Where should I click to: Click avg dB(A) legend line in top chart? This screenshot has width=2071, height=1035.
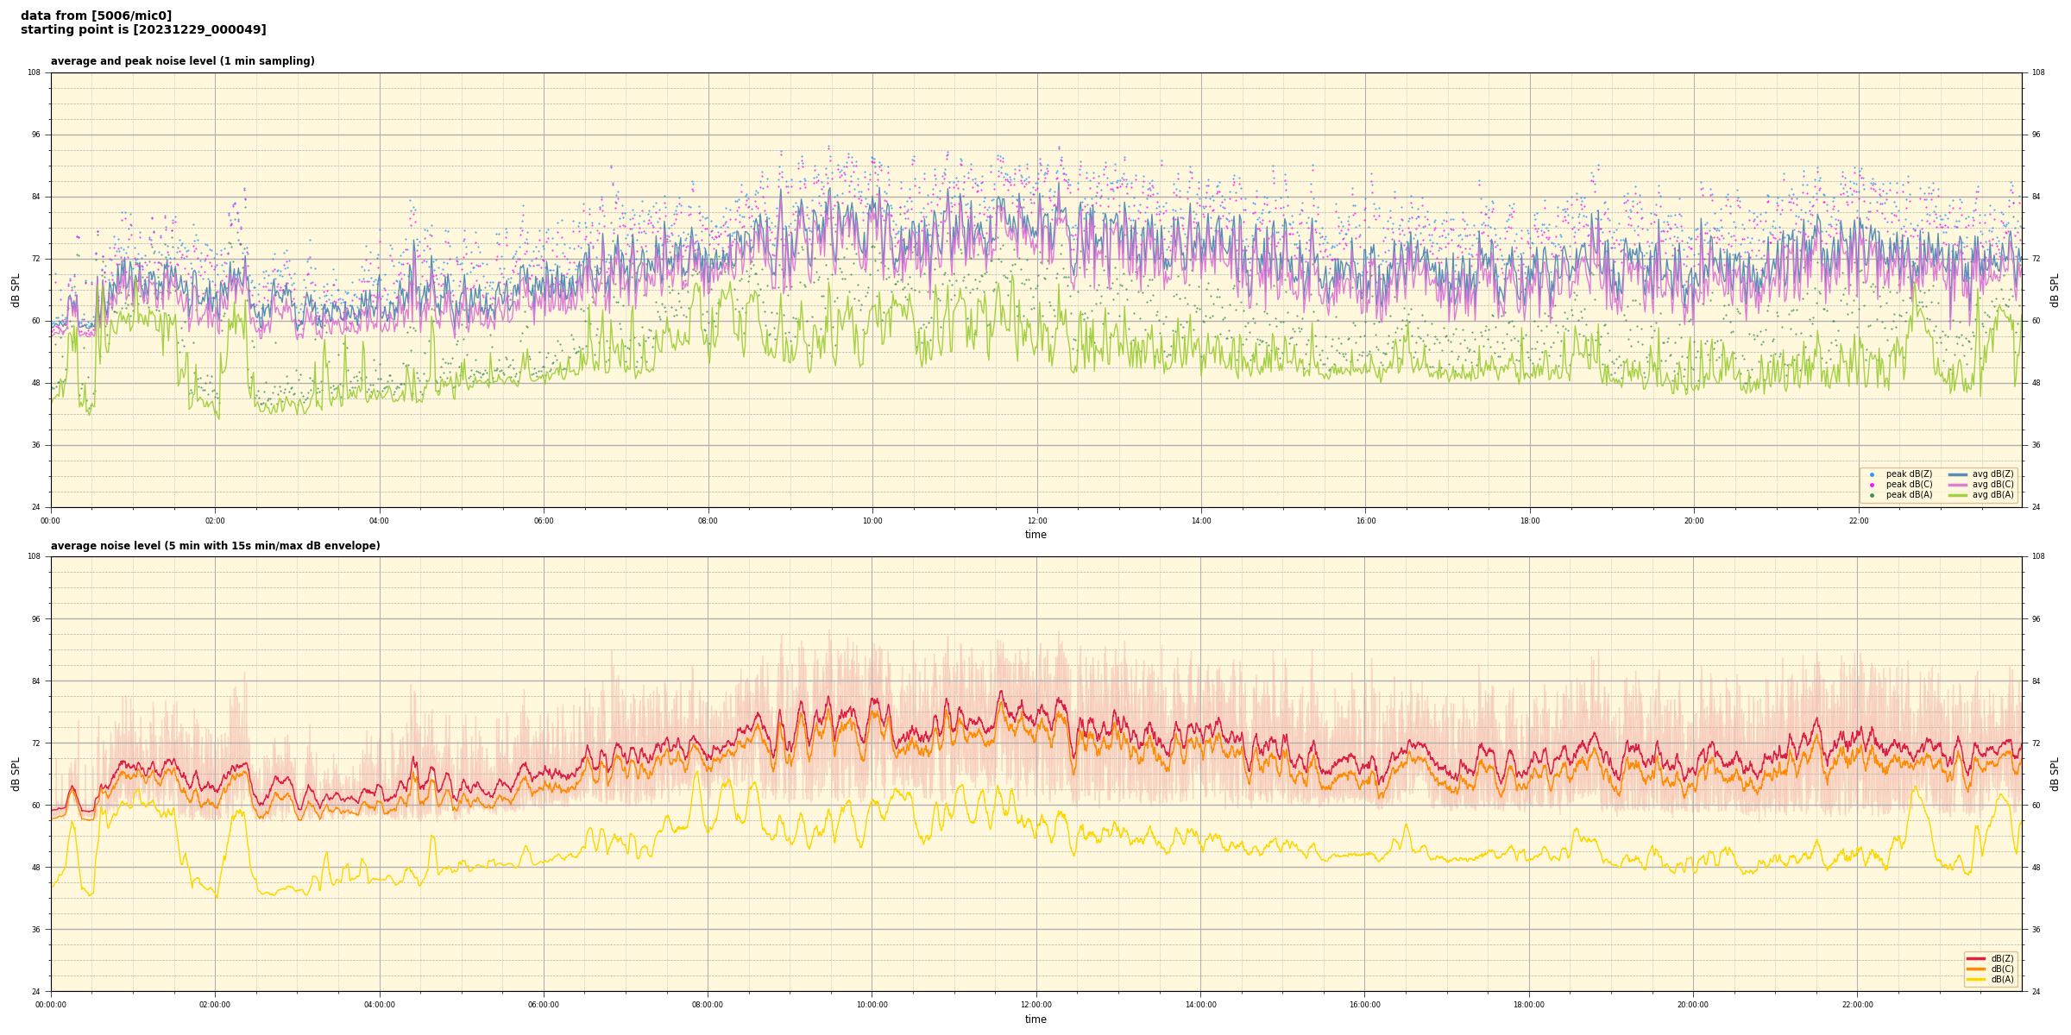point(1958,495)
